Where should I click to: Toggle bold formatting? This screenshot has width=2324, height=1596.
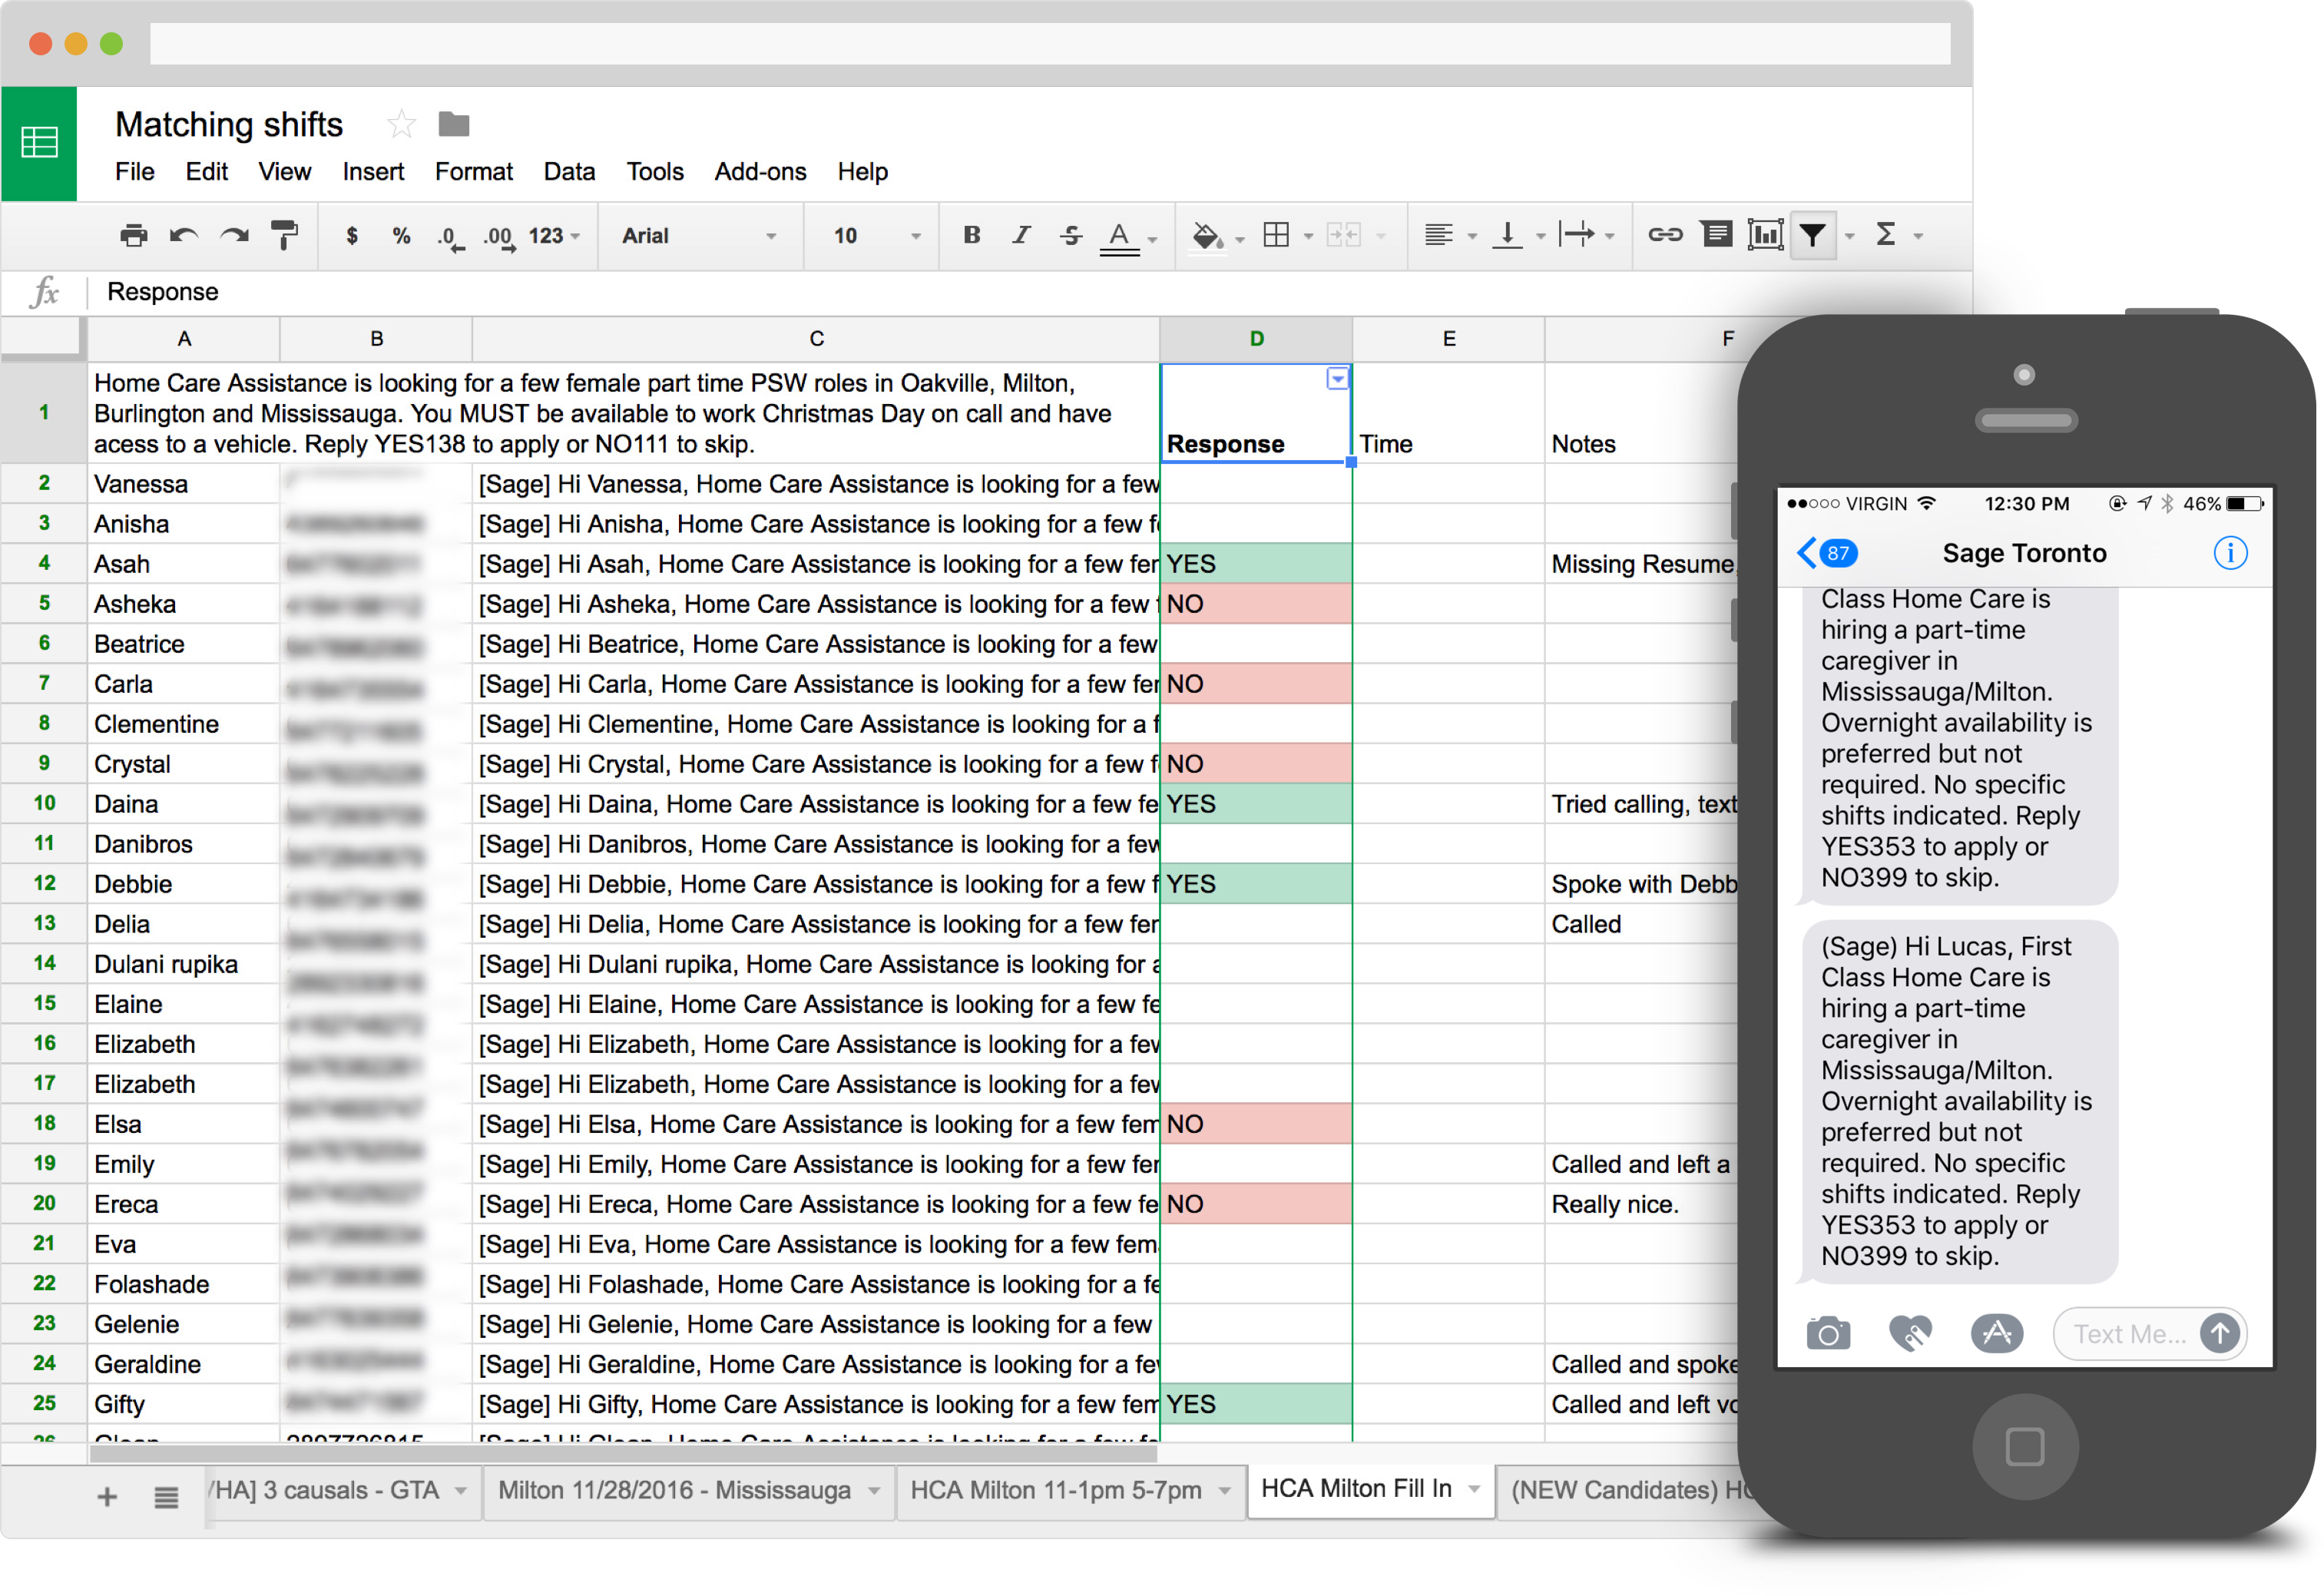point(971,235)
